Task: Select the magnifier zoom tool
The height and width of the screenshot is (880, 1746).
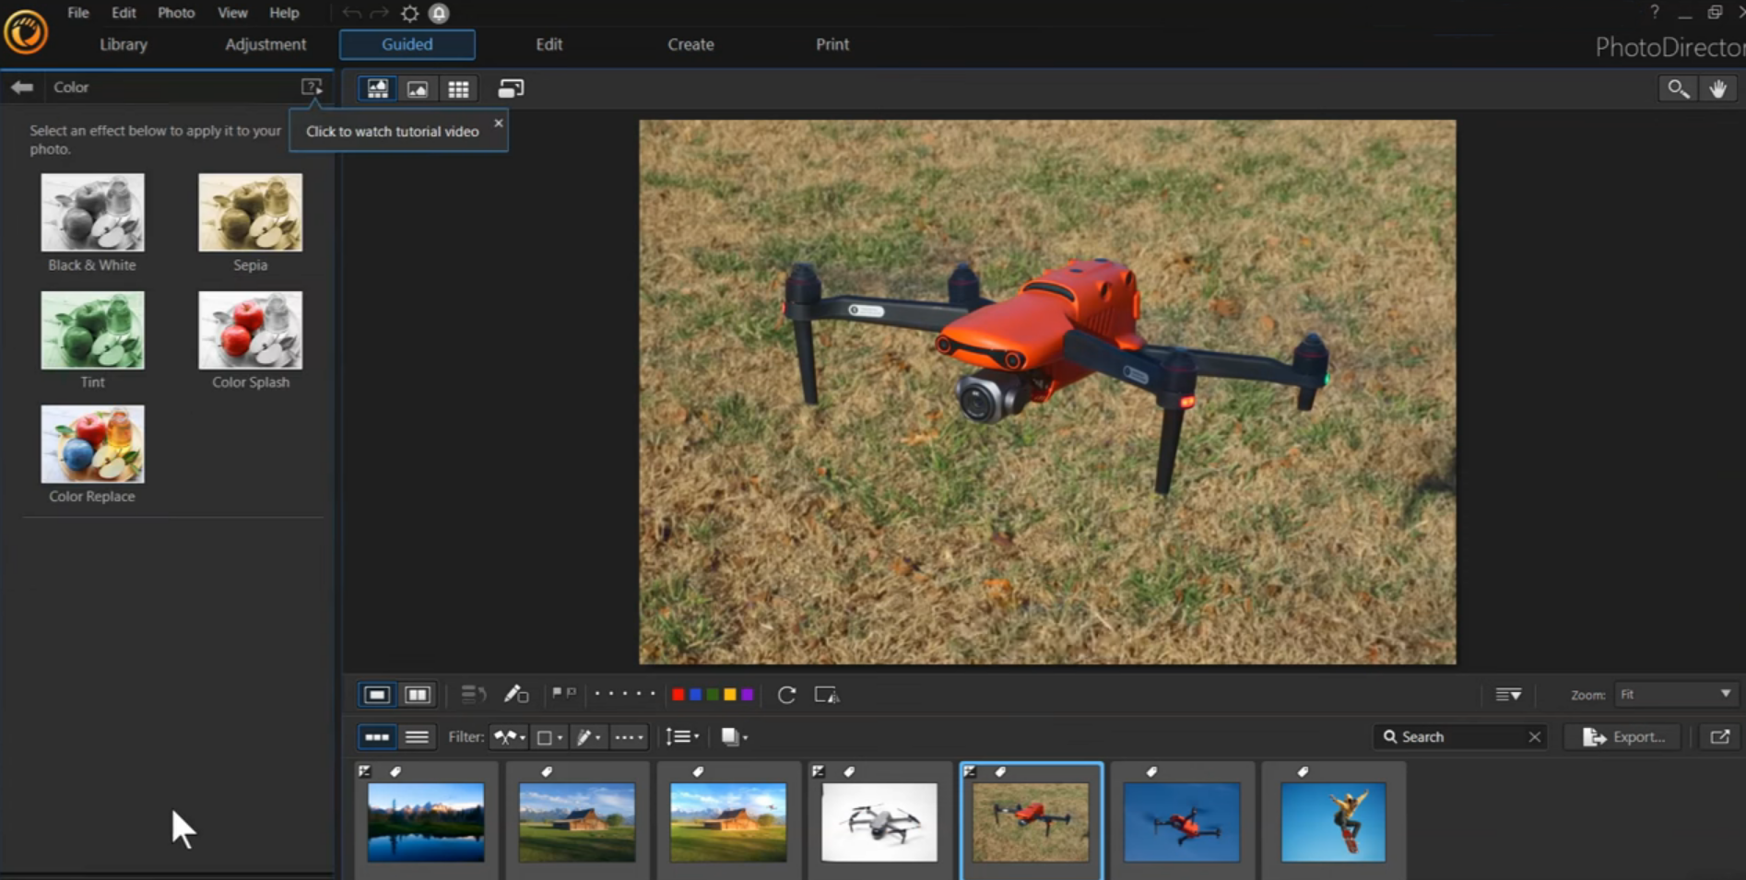Action: [1678, 88]
